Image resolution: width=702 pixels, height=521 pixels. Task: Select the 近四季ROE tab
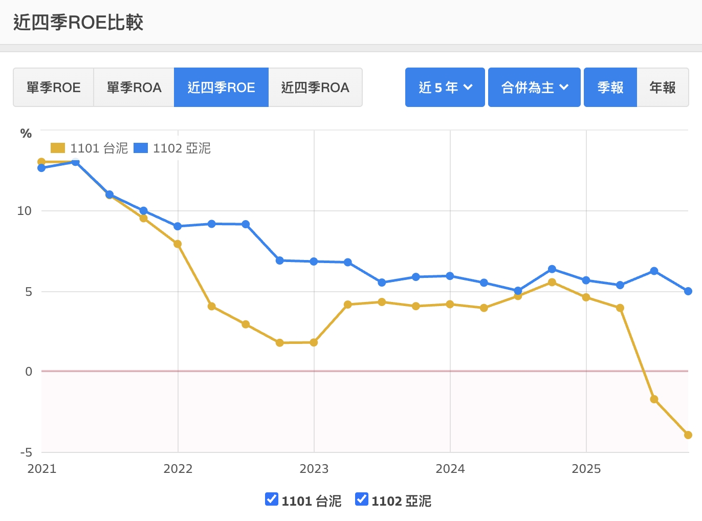221,88
